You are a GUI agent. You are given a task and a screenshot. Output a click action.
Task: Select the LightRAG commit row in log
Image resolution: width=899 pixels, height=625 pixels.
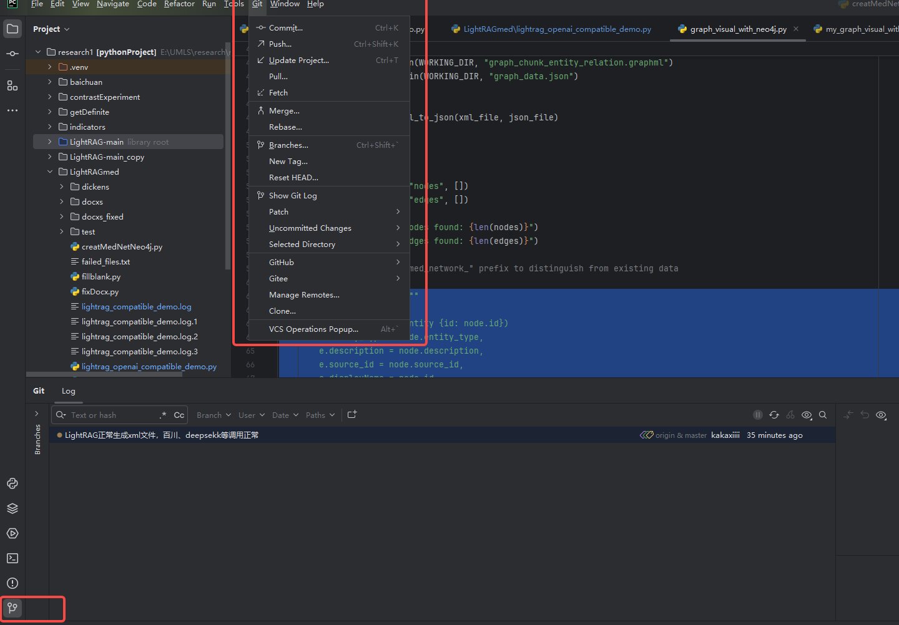[x=442, y=435]
